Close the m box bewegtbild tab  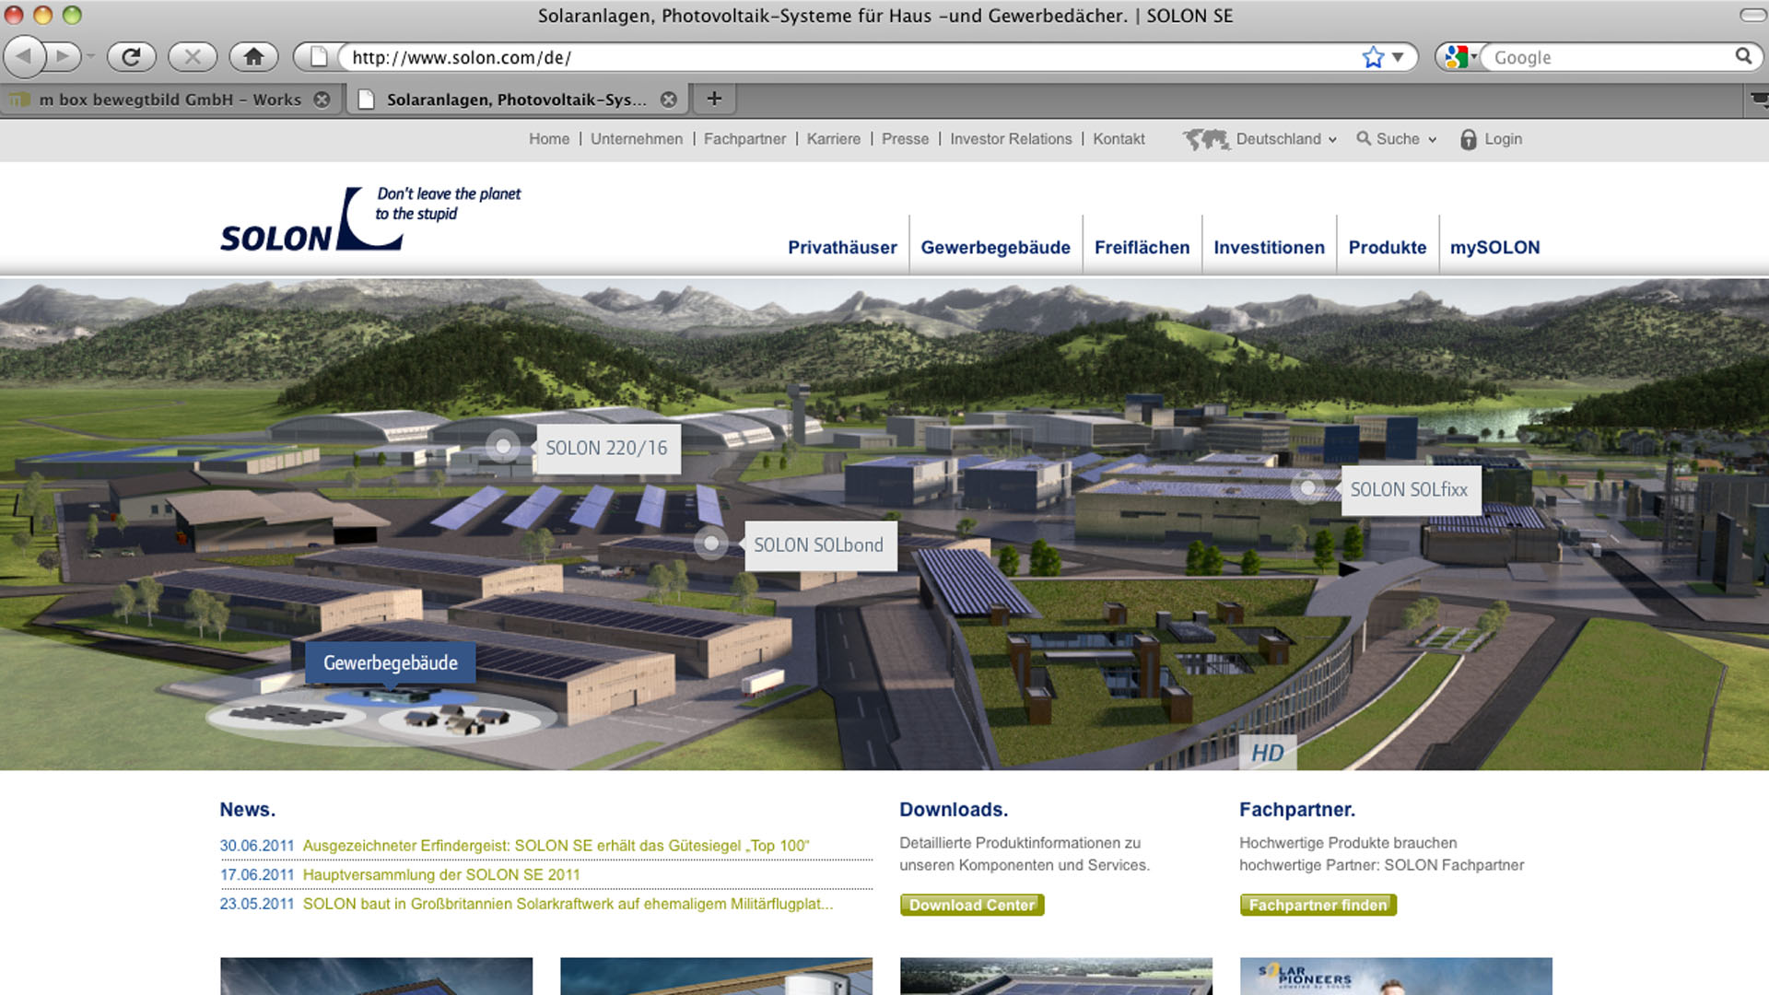click(322, 99)
